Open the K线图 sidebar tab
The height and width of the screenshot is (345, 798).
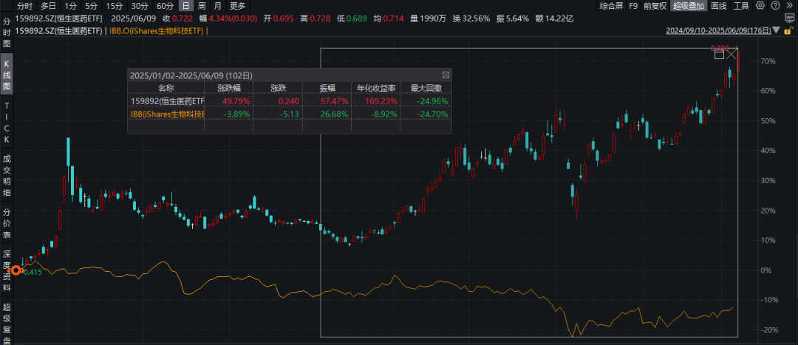tap(7, 75)
